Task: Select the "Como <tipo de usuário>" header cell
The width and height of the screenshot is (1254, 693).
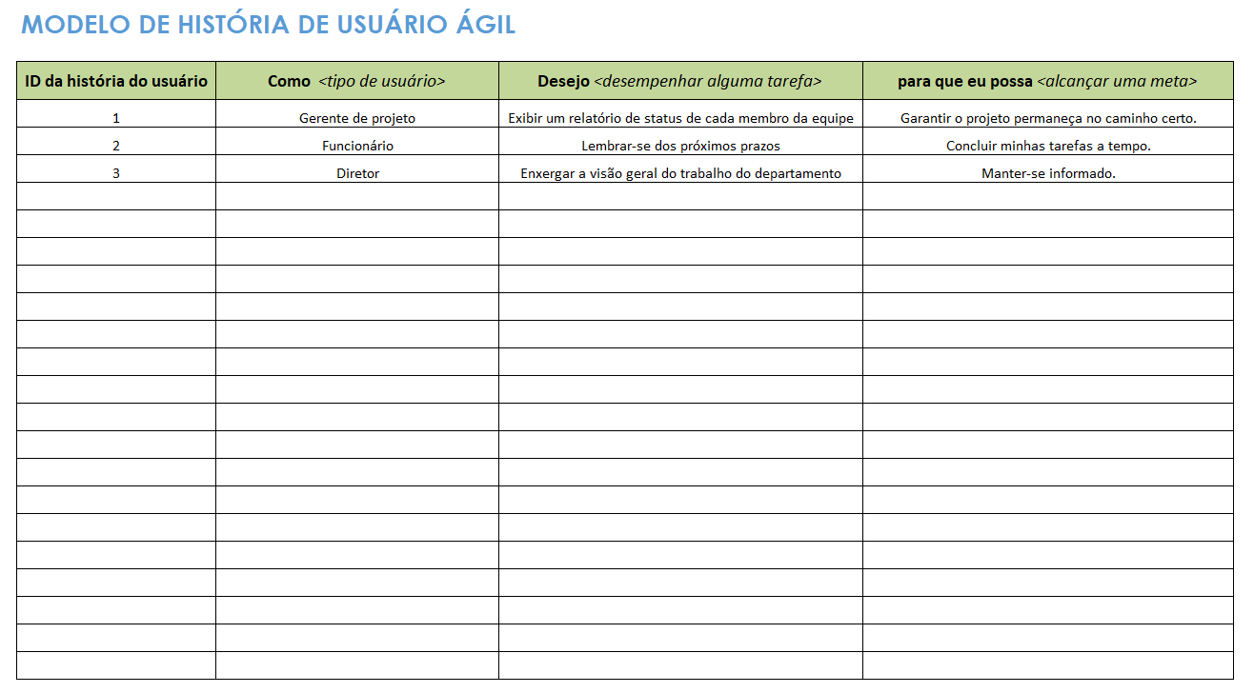Action: pos(357,81)
